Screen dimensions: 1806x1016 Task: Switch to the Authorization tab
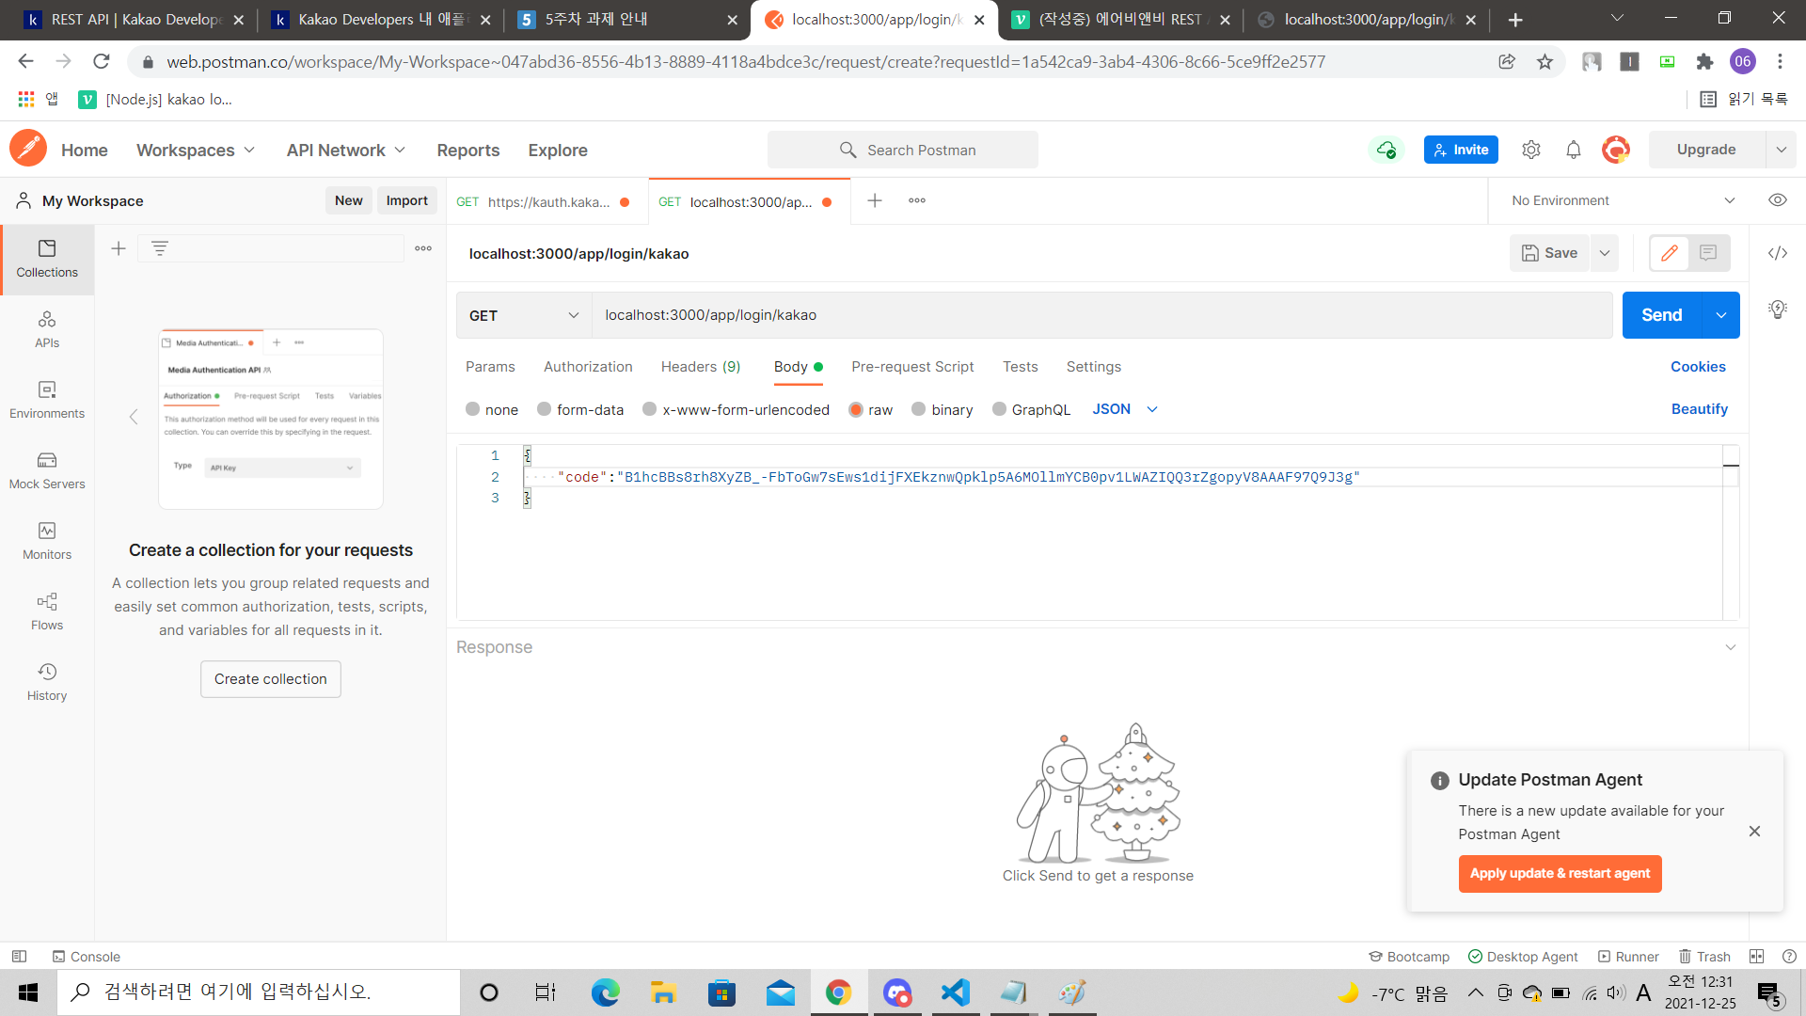click(588, 367)
